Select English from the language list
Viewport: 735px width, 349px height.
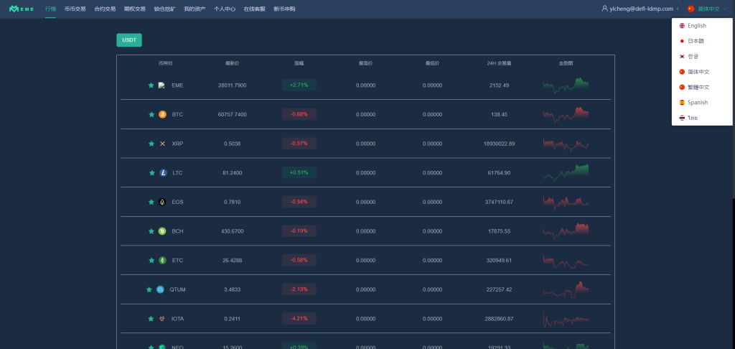pos(696,26)
